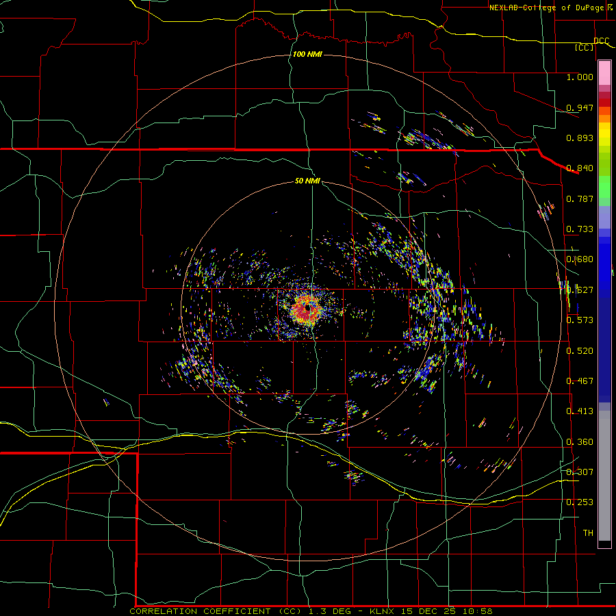This screenshot has width=616, height=616.
Task: Pick the pink segment of the color scale
Action: coord(604,73)
